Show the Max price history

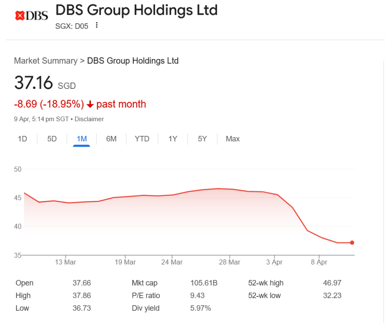[233, 139]
